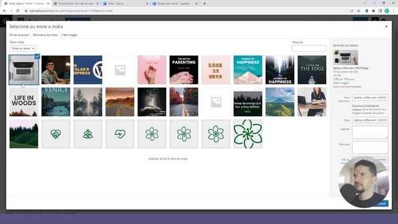Select The Art of Parenting cover
This screenshot has width=398, height=224.
tap(184, 70)
